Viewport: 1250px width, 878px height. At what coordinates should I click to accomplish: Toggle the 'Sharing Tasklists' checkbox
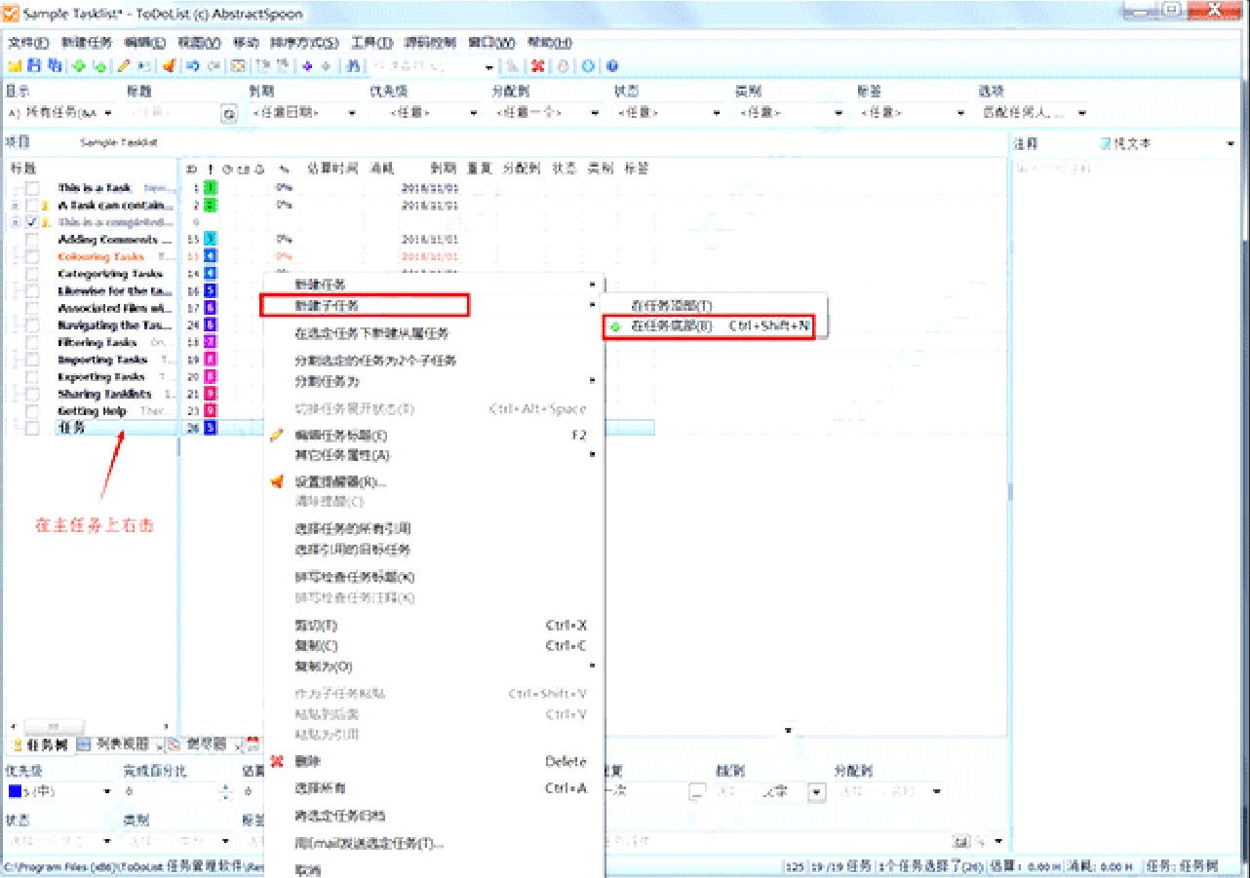32,394
